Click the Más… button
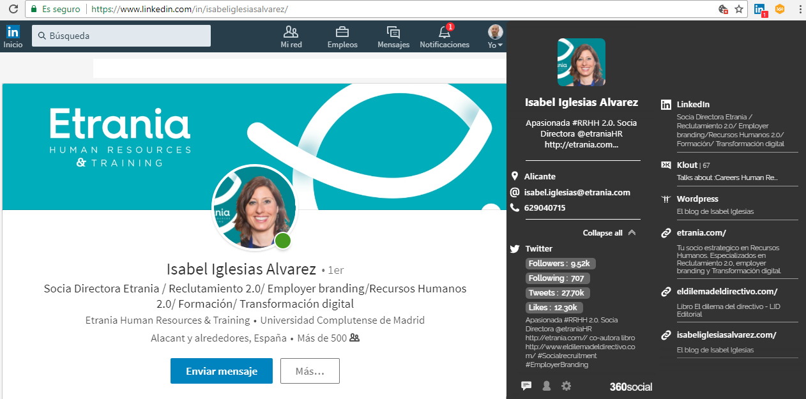 pyautogui.click(x=310, y=371)
